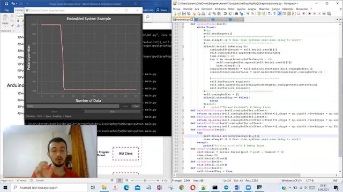Click the disabled Begin button in graph window
The width and height of the screenshot is (343, 192).
(x=54, y=111)
